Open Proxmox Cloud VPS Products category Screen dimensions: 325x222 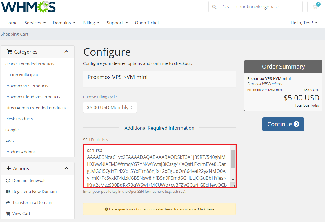(37, 97)
